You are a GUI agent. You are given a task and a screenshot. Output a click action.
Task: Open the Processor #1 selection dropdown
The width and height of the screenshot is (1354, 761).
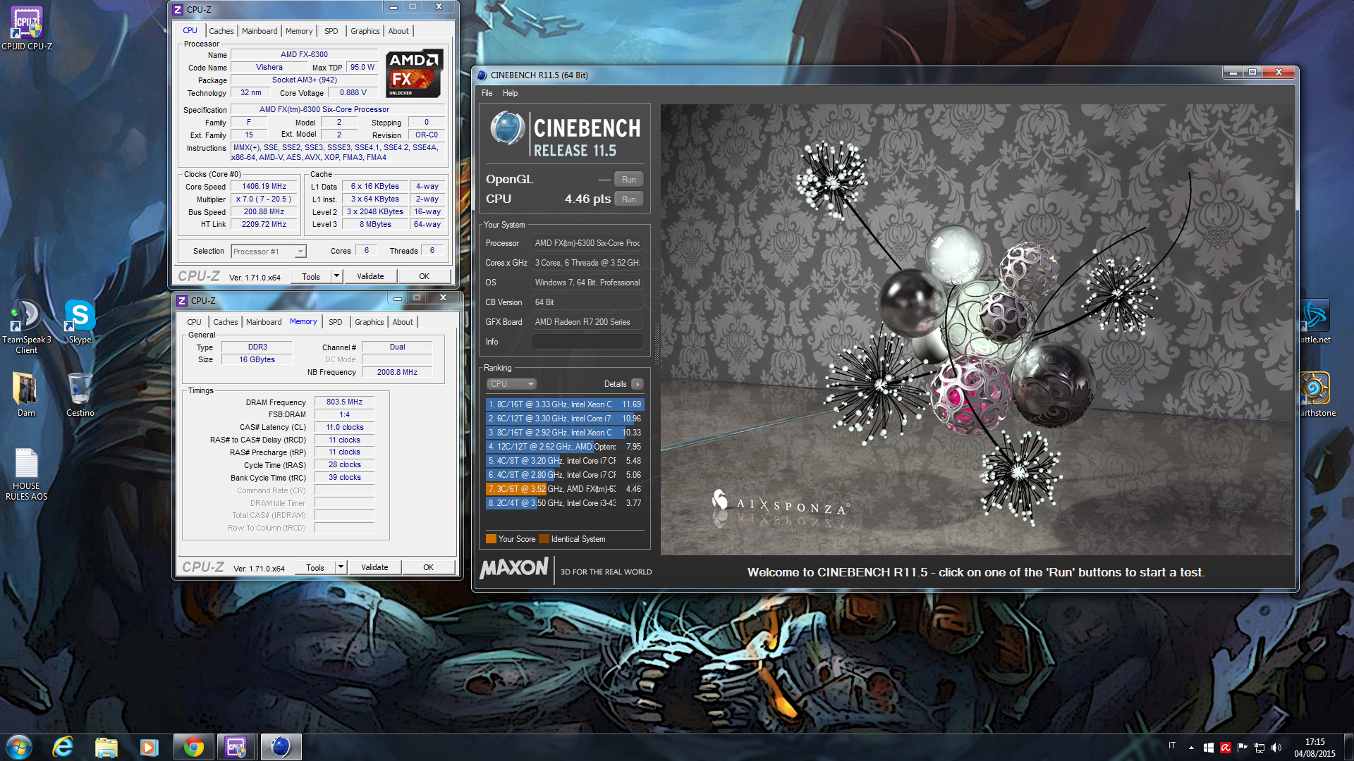pos(269,252)
